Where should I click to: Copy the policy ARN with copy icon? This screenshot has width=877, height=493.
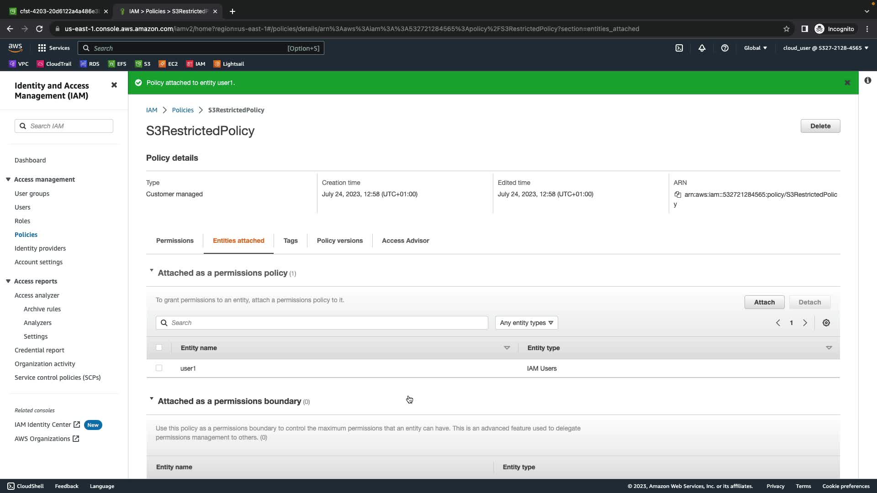click(677, 194)
